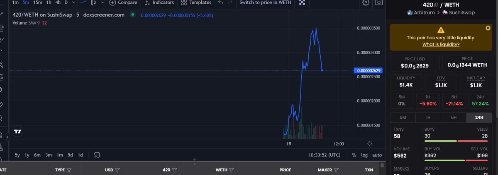Switch stats to the 5M tab
The height and width of the screenshot is (175, 498).
403,117
